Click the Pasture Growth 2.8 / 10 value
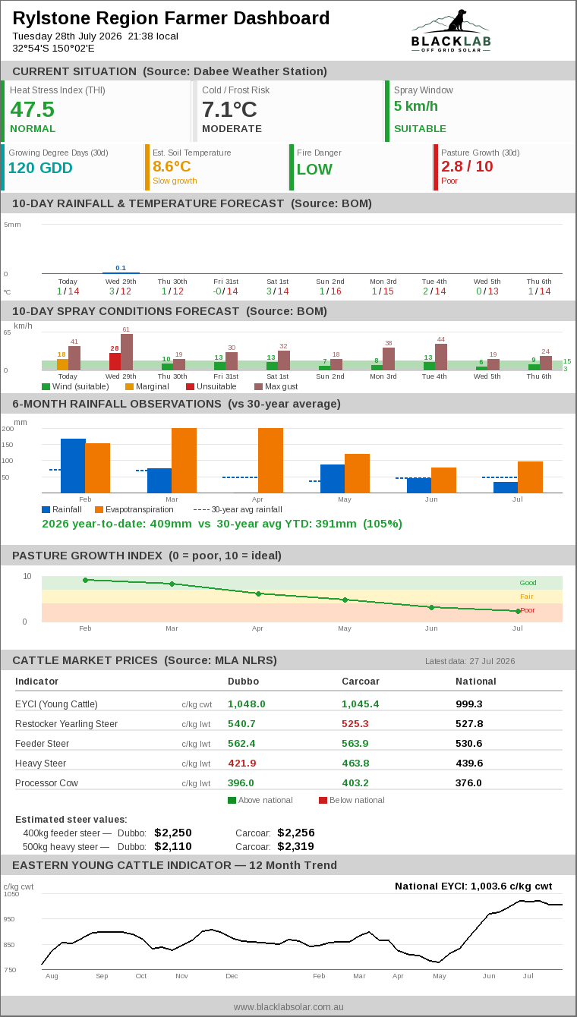 [467, 166]
